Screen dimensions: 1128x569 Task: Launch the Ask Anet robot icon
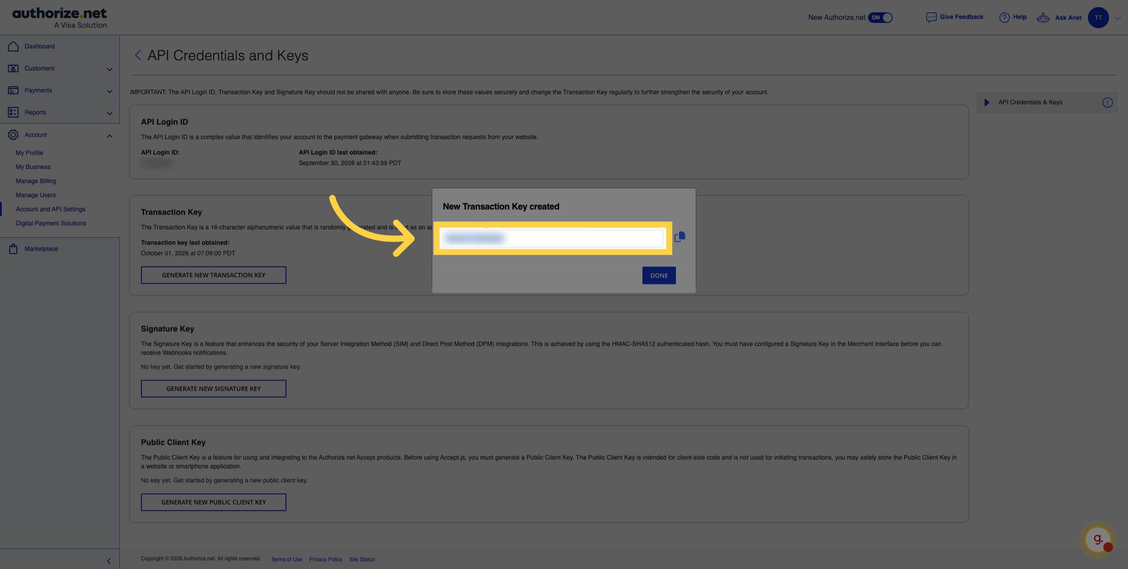1043,18
